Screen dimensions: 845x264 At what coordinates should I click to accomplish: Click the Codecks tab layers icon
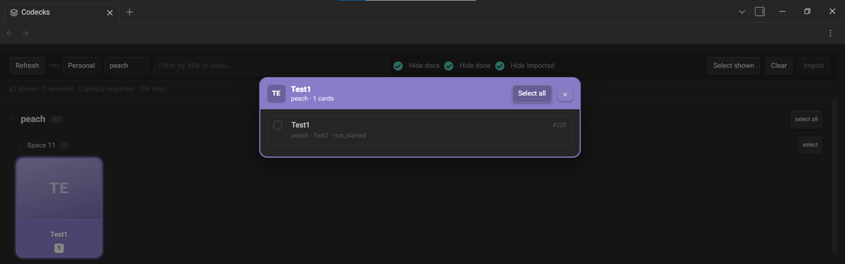(x=14, y=12)
